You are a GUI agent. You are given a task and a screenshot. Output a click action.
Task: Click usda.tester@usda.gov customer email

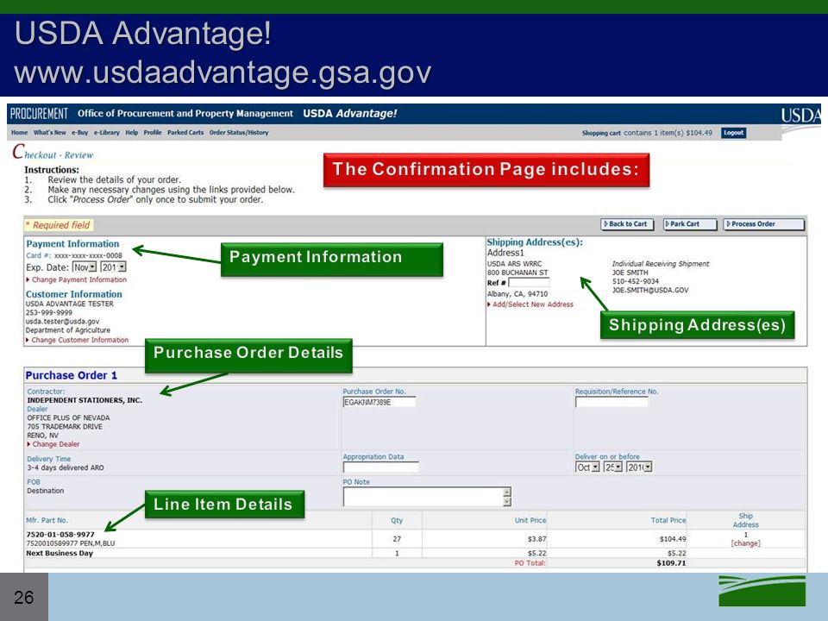[62, 321]
